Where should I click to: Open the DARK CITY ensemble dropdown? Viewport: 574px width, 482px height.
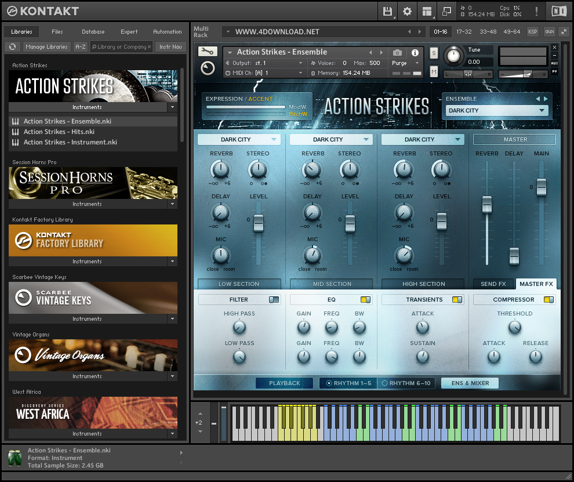[x=496, y=110]
